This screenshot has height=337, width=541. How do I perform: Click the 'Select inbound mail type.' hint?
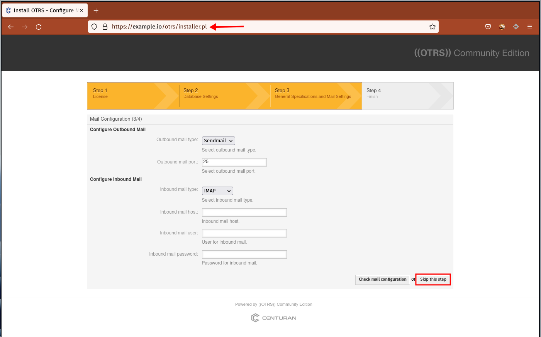tap(227, 200)
